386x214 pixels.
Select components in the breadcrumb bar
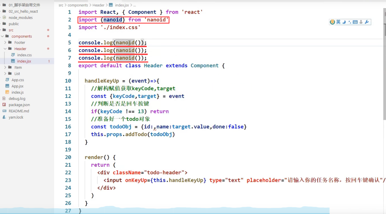point(78,5)
